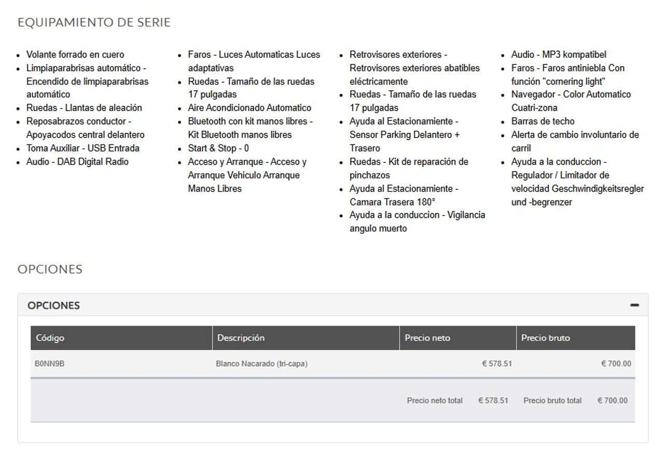
Task: Click Ruedas - Llantas de aleación item
Action: tap(84, 108)
